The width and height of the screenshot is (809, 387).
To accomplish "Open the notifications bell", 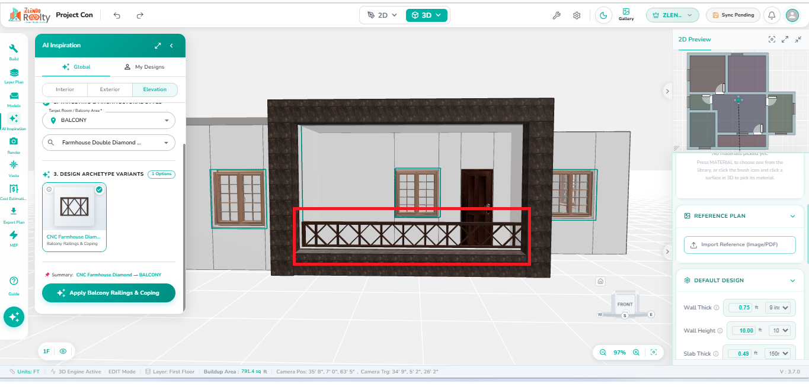I will click(x=772, y=15).
